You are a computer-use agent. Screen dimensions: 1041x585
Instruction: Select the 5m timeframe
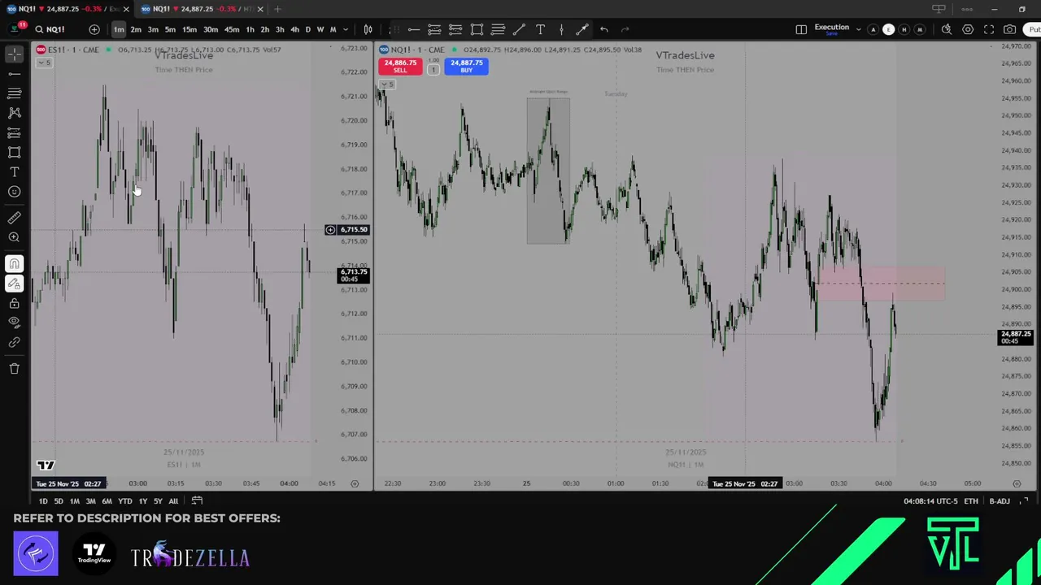(x=170, y=29)
